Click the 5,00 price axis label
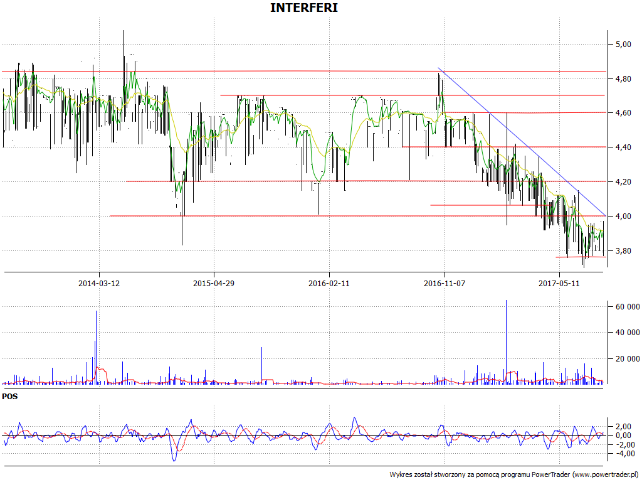642x482 pixels. (x=623, y=45)
